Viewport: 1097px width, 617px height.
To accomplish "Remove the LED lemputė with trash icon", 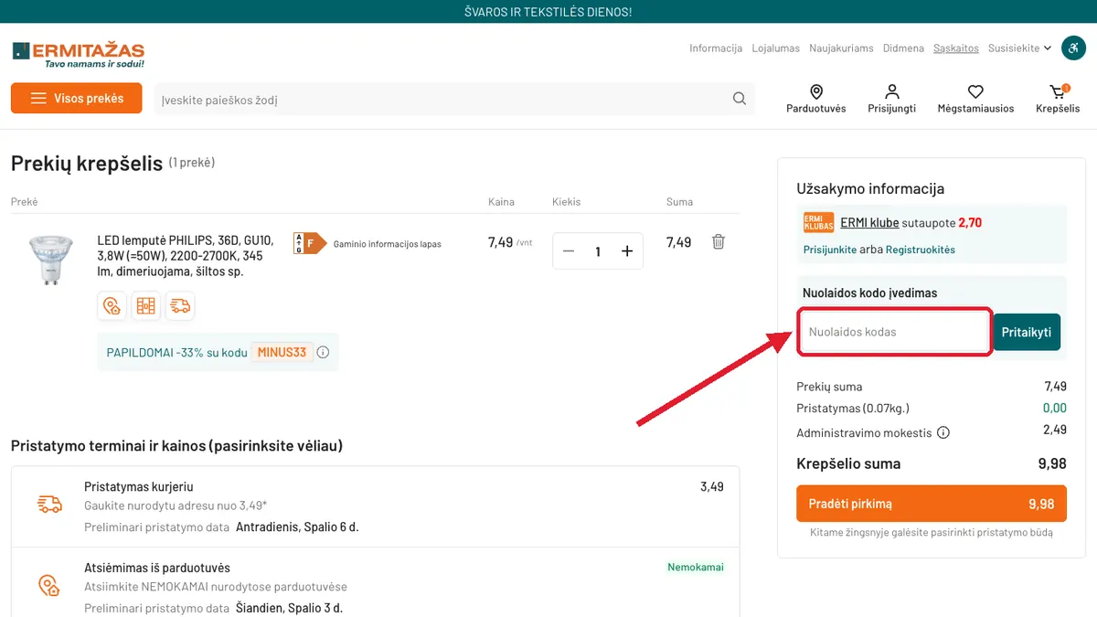I will (x=719, y=242).
